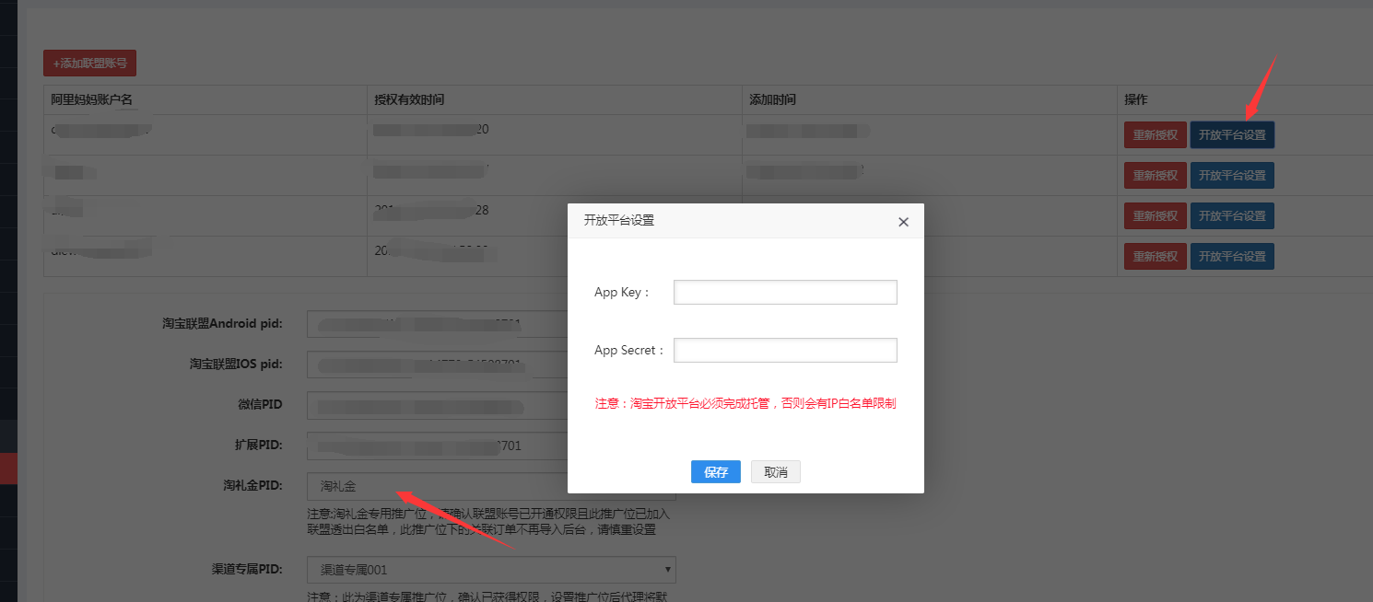The image size is (1373, 602).
Task: Click 重新授权 in the third account row
Action: (1156, 216)
